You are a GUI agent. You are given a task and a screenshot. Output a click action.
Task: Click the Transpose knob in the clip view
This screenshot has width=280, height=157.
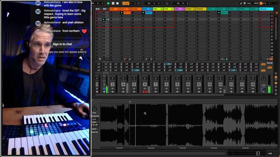click(94, 109)
